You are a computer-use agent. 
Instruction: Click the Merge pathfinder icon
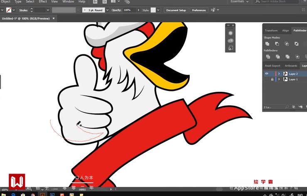pos(287,56)
